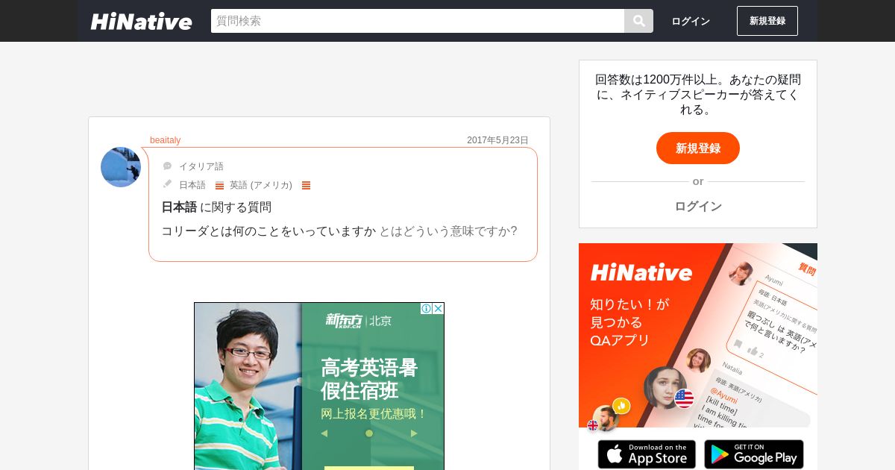Close the 新东方 advertisement
Viewport: 895px width, 470px height.
438,308
